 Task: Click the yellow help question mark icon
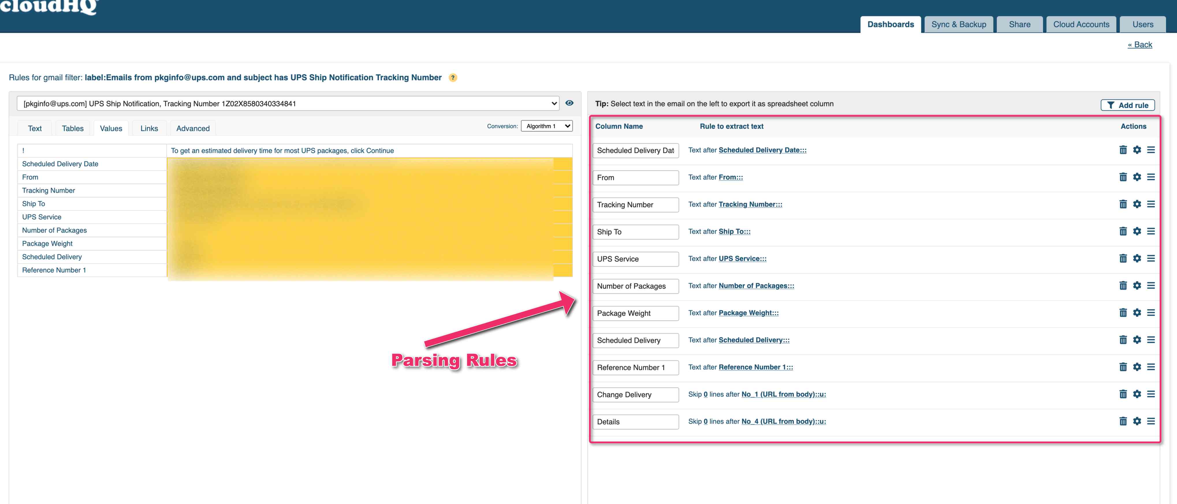452,78
